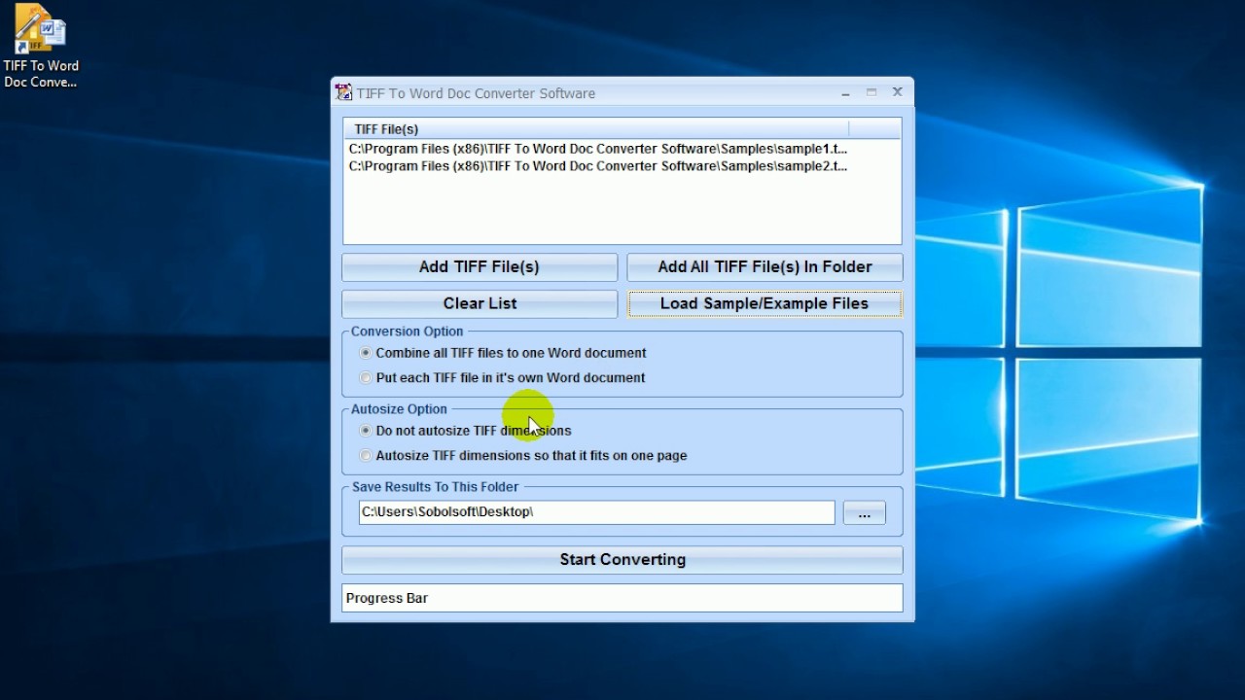Maximize the converter window
The width and height of the screenshot is (1245, 700).
click(x=871, y=92)
